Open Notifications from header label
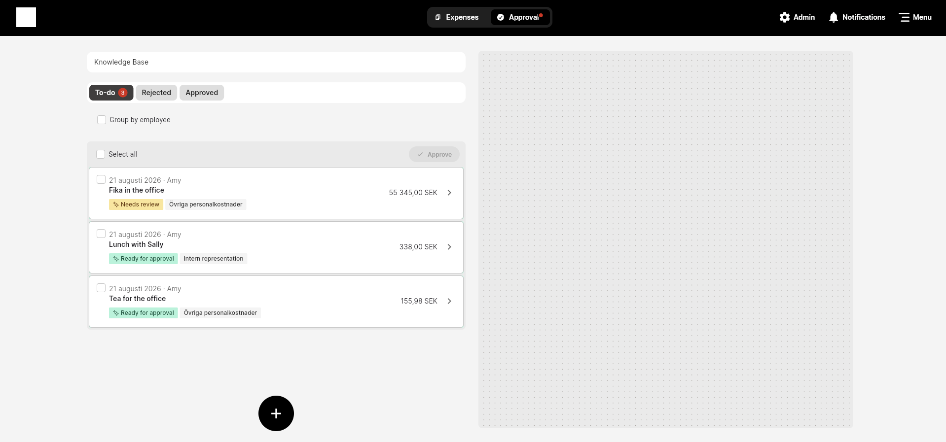Image resolution: width=946 pixels, height=442 pixels. tap(864, 17)
